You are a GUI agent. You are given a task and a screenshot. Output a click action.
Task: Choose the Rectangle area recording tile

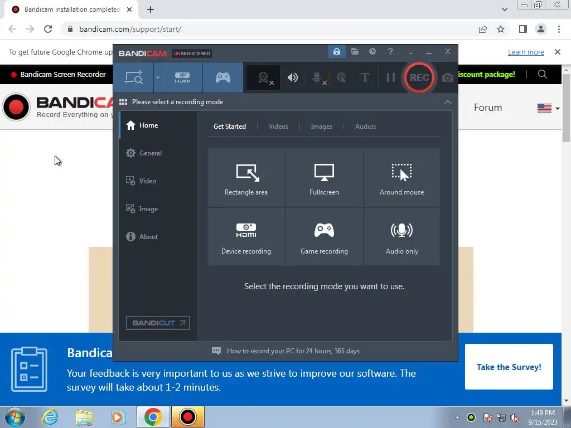point(246,178)
